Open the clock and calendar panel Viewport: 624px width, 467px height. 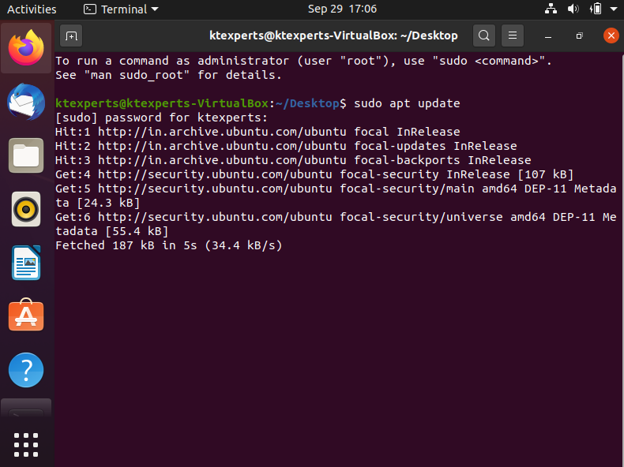[x=342, y=9]
